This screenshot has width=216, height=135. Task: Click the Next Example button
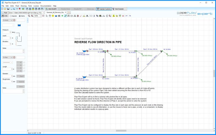click(x=119, y=9)
